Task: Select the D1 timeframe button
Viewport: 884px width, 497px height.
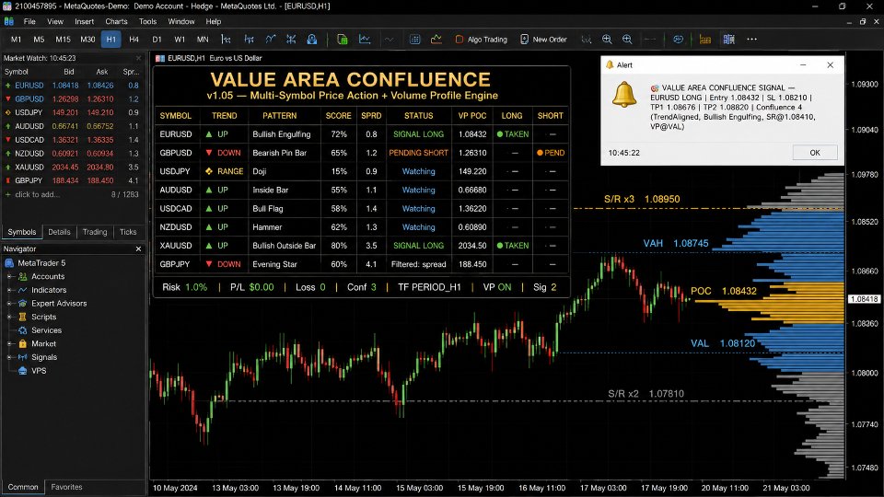Action: coord(157,40)
